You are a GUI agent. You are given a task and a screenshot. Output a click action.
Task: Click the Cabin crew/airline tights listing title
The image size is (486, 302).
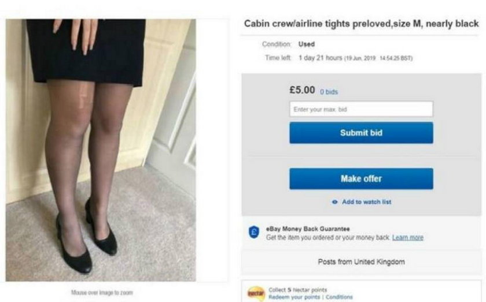coord(362,24)
